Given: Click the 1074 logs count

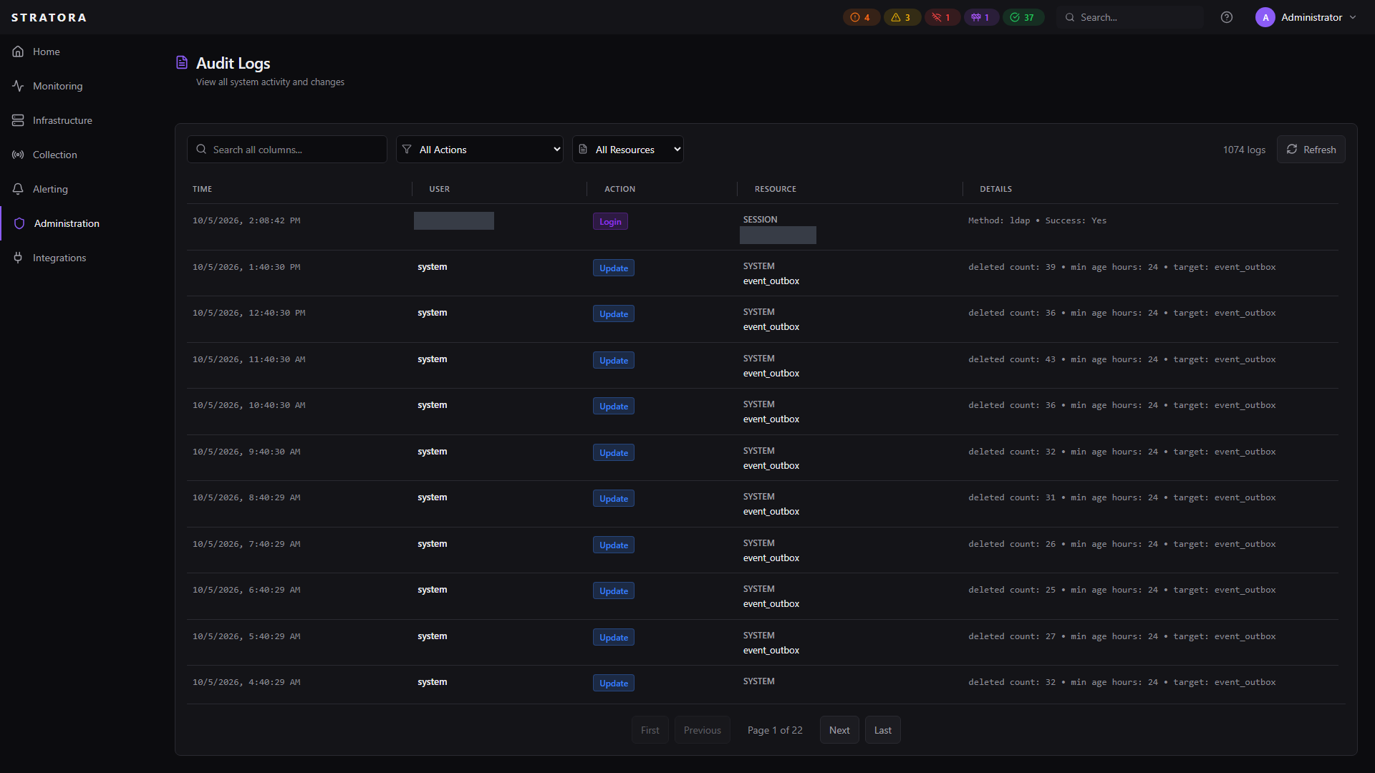Looking at the screenshot, I should [1244, 150].
